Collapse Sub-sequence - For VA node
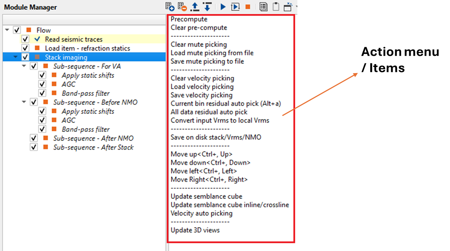The height and width of the screenshot is (251, 450). click(x=24, y=66)
